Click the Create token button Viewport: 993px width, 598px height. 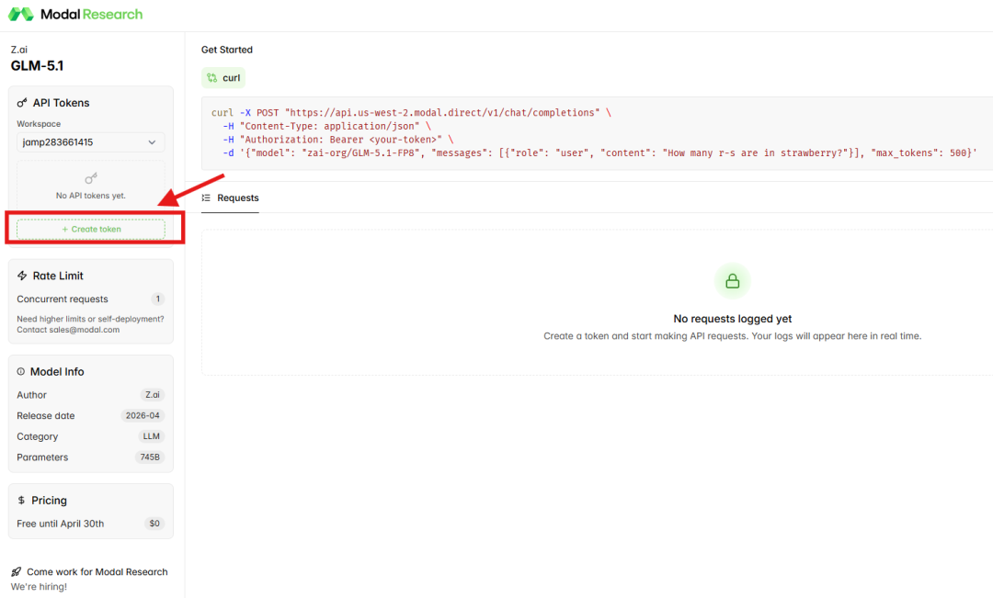tap(90, 229)
